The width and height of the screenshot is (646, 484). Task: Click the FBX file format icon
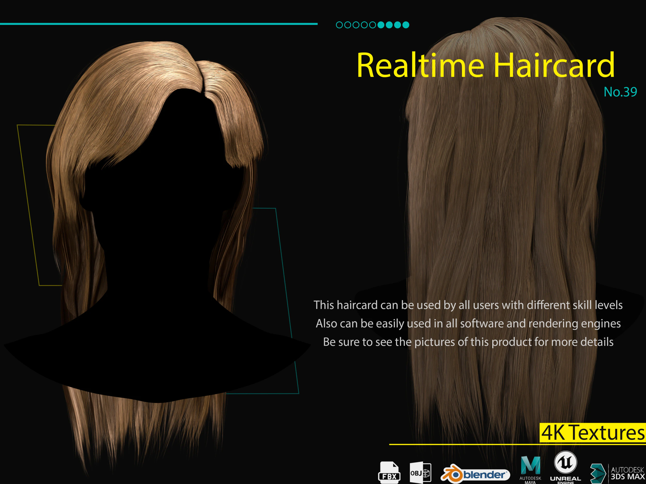[x=389, y=472]
